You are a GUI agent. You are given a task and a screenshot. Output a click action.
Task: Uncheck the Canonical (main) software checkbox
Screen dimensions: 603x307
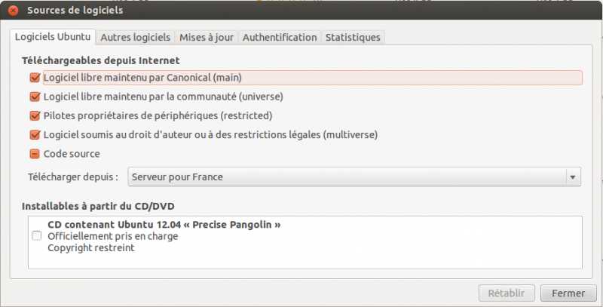coord(34,77)
